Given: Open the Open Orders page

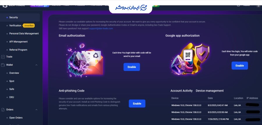Looking at the screenshot, I should (x=16, y=118).
